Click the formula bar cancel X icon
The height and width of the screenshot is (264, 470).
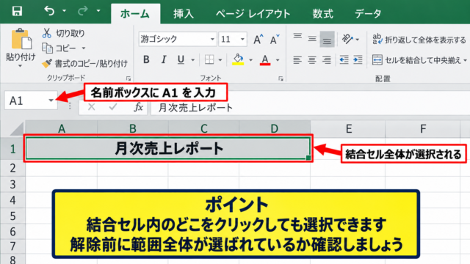point(91,107)
